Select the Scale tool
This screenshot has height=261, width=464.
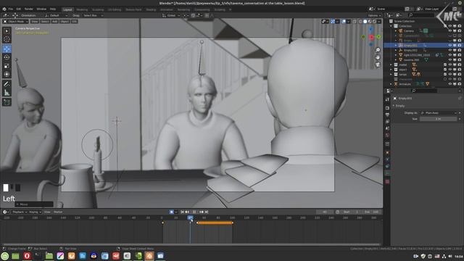click(x=7, y=66)
